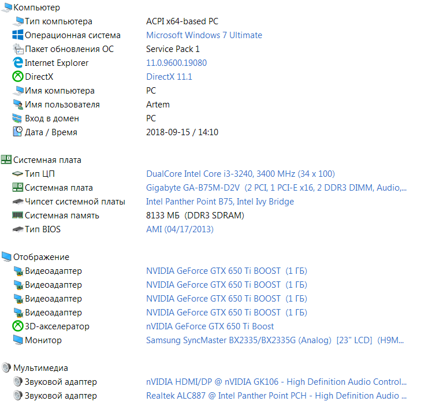Open the Intel Panther Point B75 chipset link
This screenshot has height=405, width=443.
tap(220, 202)
